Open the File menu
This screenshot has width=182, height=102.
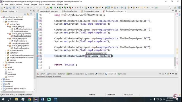[x=2, y=5]
